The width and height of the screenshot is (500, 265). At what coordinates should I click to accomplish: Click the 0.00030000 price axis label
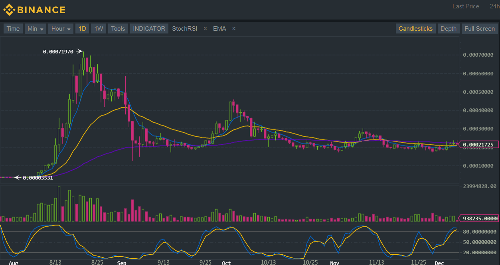(x=478, y=129)
